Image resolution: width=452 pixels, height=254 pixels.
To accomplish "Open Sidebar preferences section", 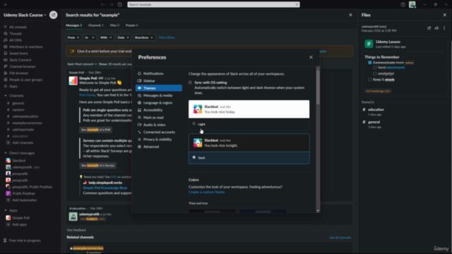I will pos(159,81).
